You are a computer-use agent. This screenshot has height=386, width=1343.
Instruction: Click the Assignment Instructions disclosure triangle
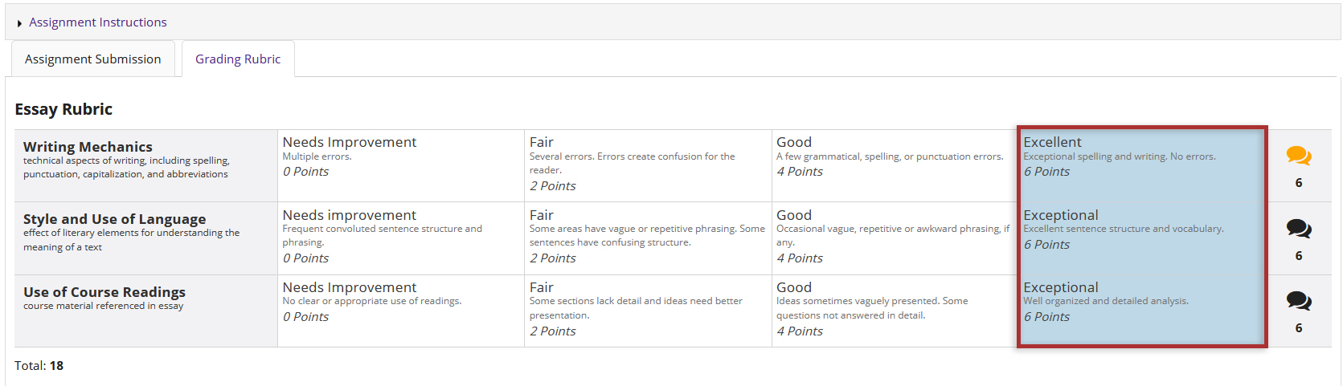tap(19, 23)
